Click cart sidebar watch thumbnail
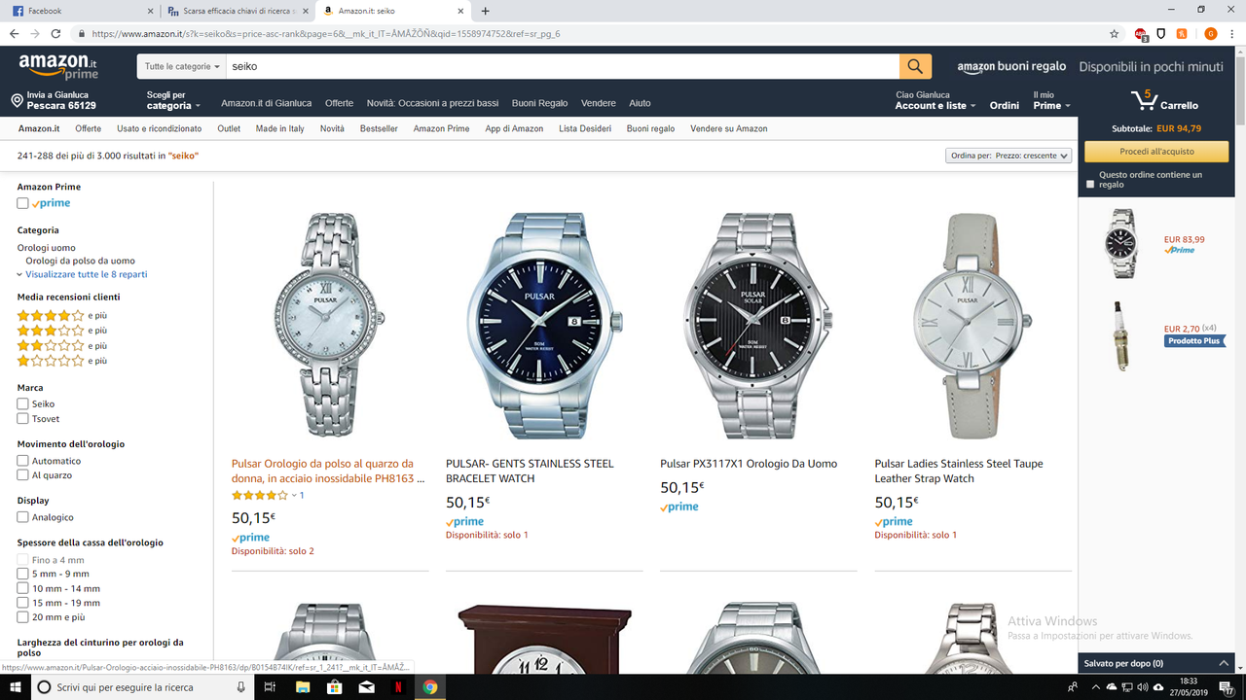Viewport: 1246px width, 700px height. point(1119,243)
